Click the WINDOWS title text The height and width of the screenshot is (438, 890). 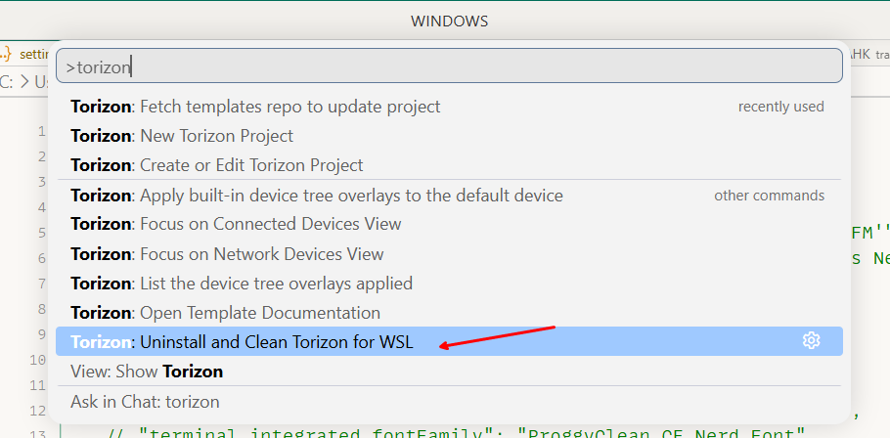[x=449, y=21]
